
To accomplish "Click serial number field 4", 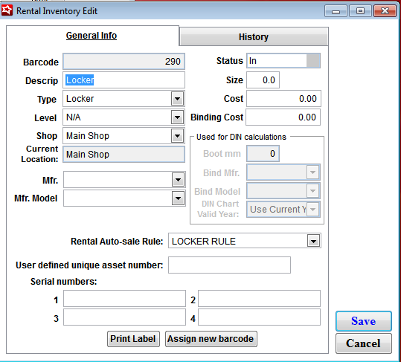I will [x=259, y=317].
